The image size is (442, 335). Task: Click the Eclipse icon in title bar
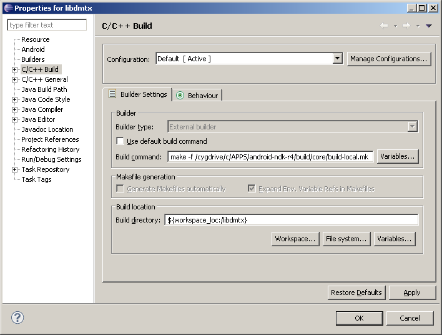[9, 8]
